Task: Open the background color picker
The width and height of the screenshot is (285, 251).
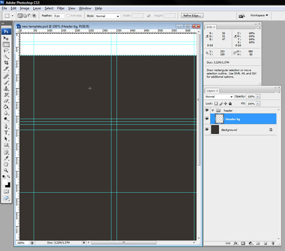Action: point(8,185)
